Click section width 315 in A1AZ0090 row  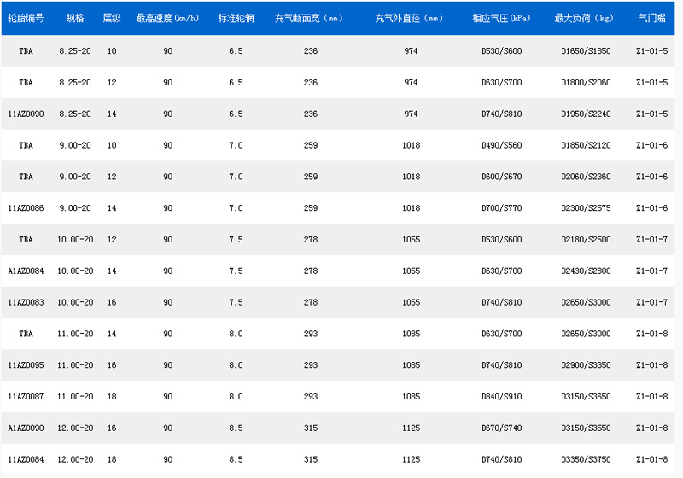(x=311, y=428)
